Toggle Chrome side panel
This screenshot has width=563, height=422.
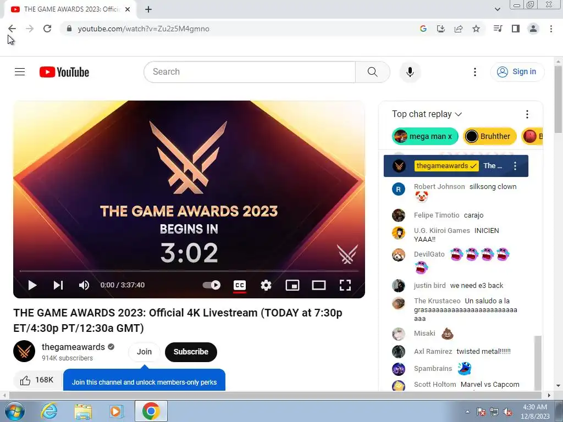516,29
